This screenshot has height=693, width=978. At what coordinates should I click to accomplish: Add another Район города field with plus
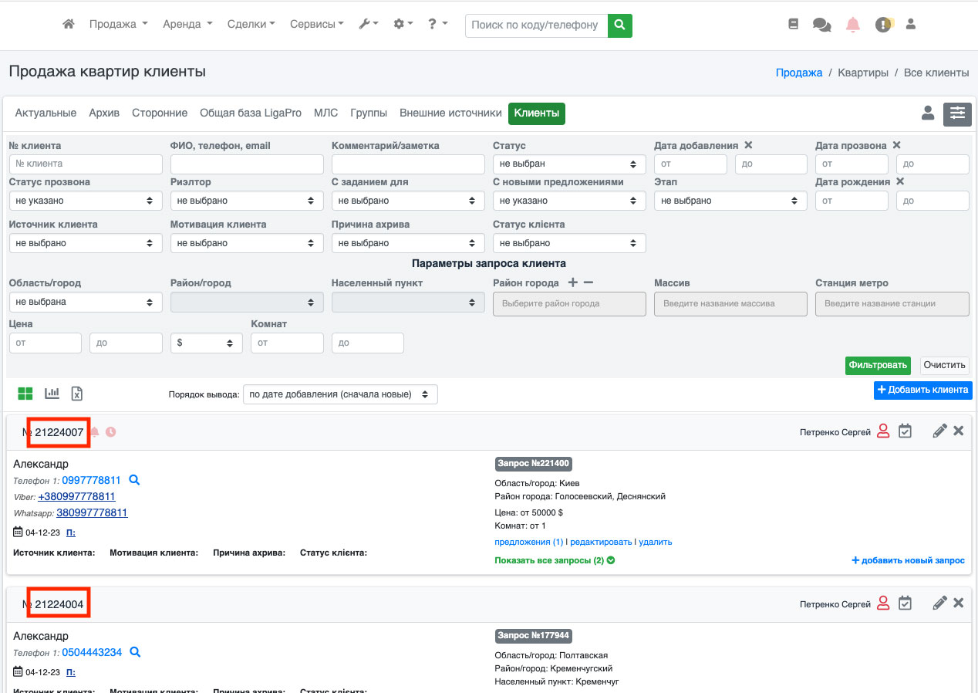coord(572,283)
